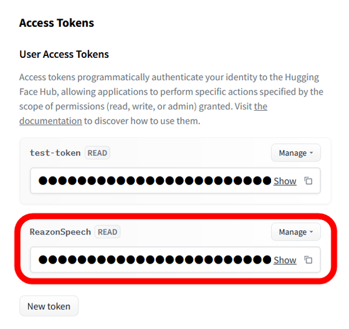Open the Manage dropdown for test-token
Image resolution: width=349 pixels, height=329 pixels.
(296, 153)
